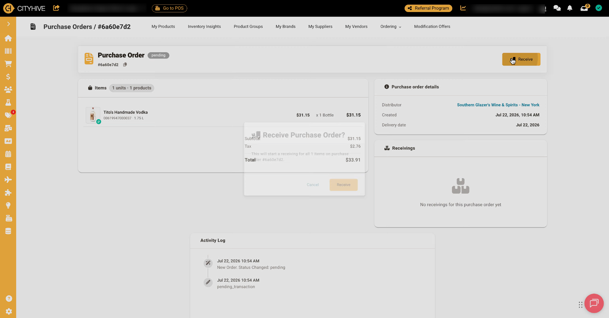Viewport: 609px width, 318px height.
Task: Open Southern Glazer's Wine & Spirits link
Action: tap(498, 105)
